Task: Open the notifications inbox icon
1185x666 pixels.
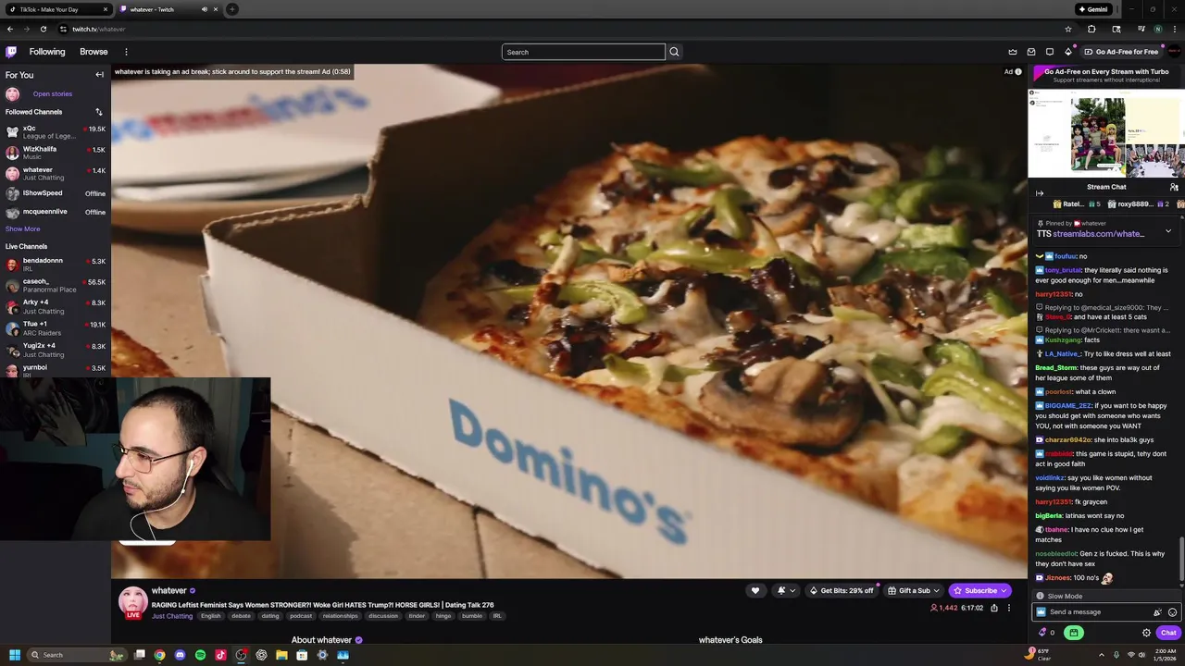Action: pos(1031,52)
